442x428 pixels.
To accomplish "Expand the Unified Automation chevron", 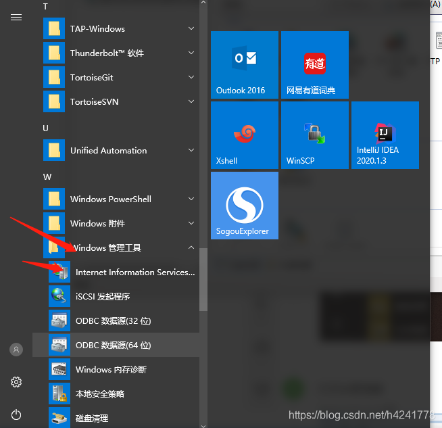I will click(x=191, y=150).
